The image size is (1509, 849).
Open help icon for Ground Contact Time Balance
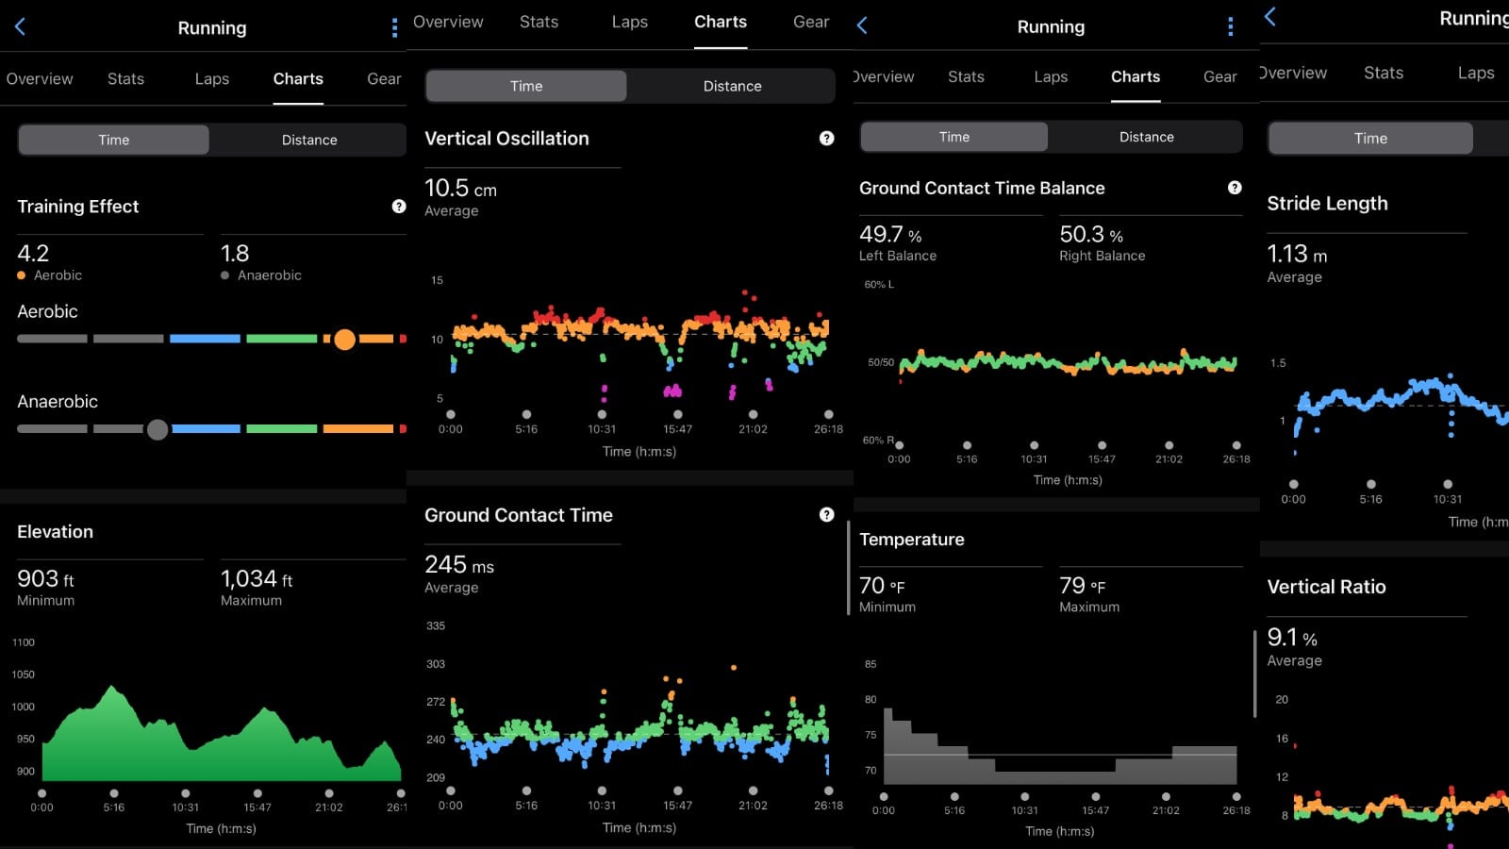coord(1235,188)
